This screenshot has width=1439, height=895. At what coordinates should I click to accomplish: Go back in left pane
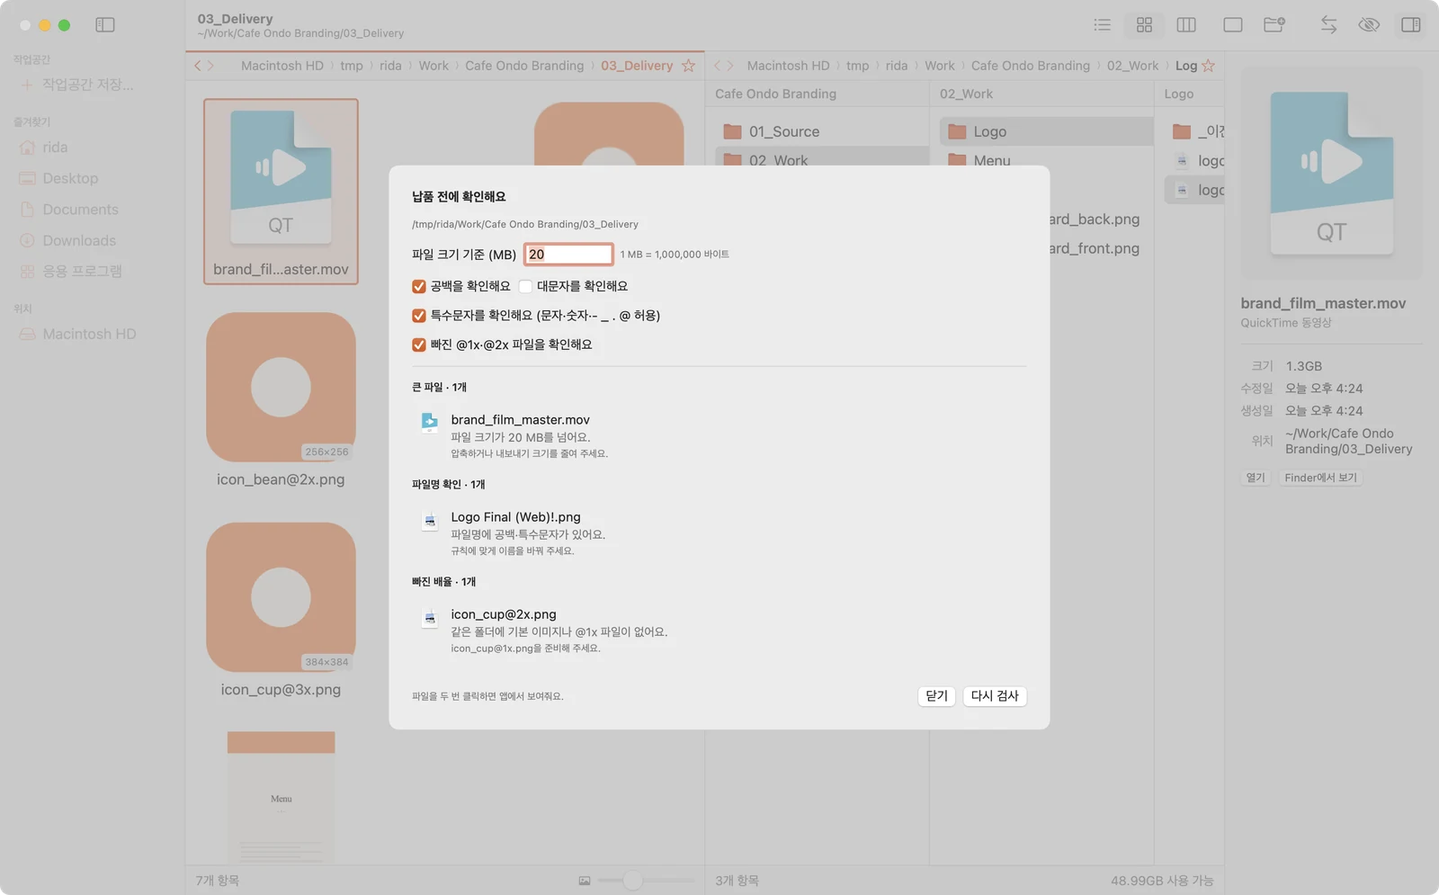[198, 66]
